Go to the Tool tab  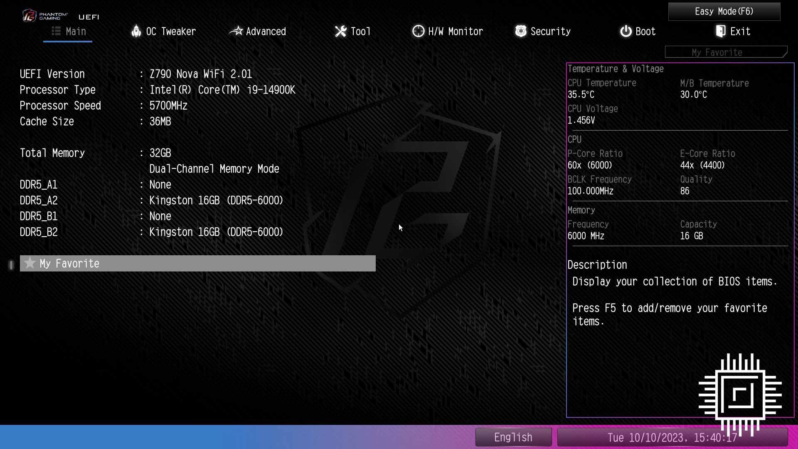[352, 31]
